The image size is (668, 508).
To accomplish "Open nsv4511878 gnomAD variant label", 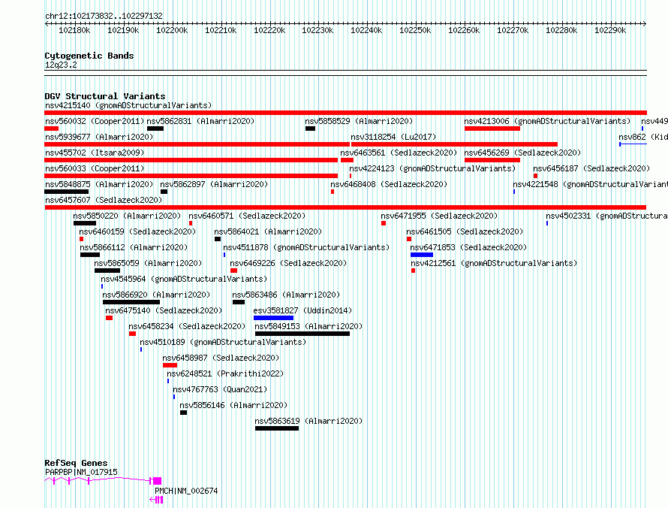I will click(306, 247).
